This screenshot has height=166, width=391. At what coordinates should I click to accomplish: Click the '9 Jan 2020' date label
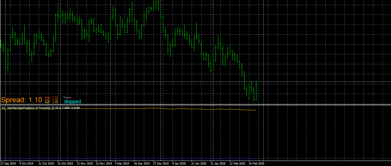click(x=179, y=164)
